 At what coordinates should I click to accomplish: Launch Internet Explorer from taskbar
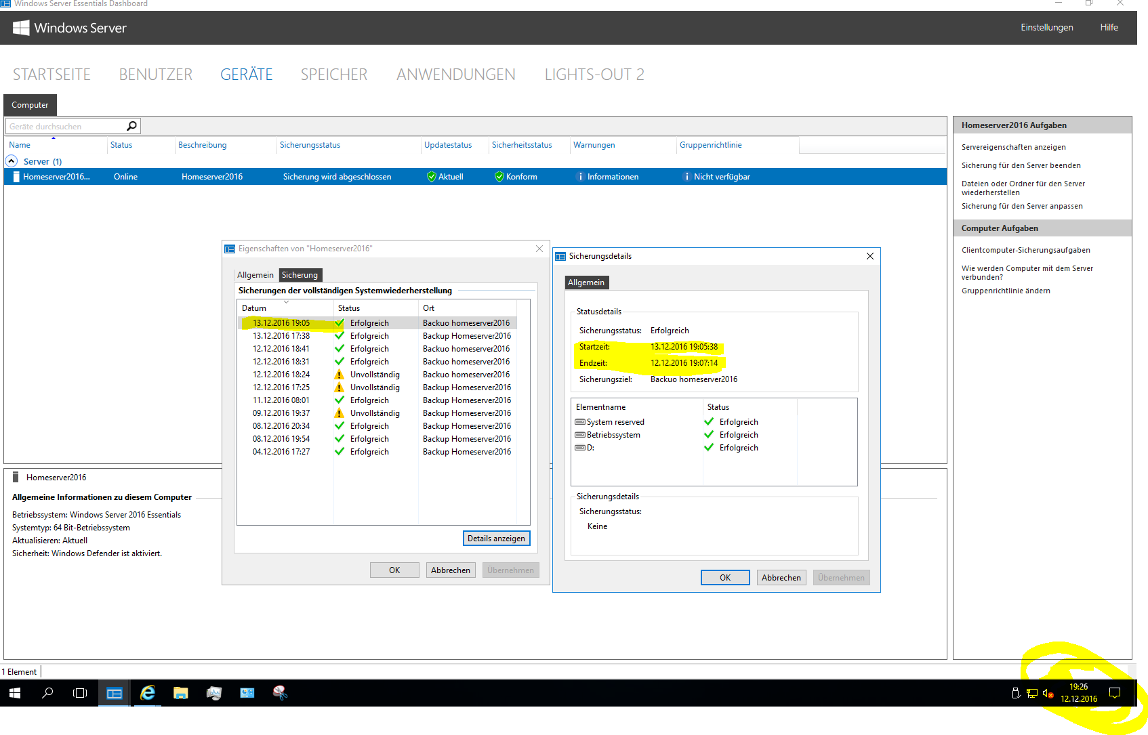[x=147, y=693]
